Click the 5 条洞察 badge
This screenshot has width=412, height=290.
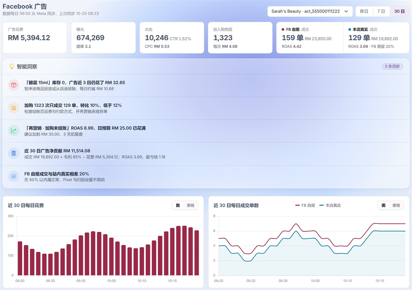tap(392, 66)
